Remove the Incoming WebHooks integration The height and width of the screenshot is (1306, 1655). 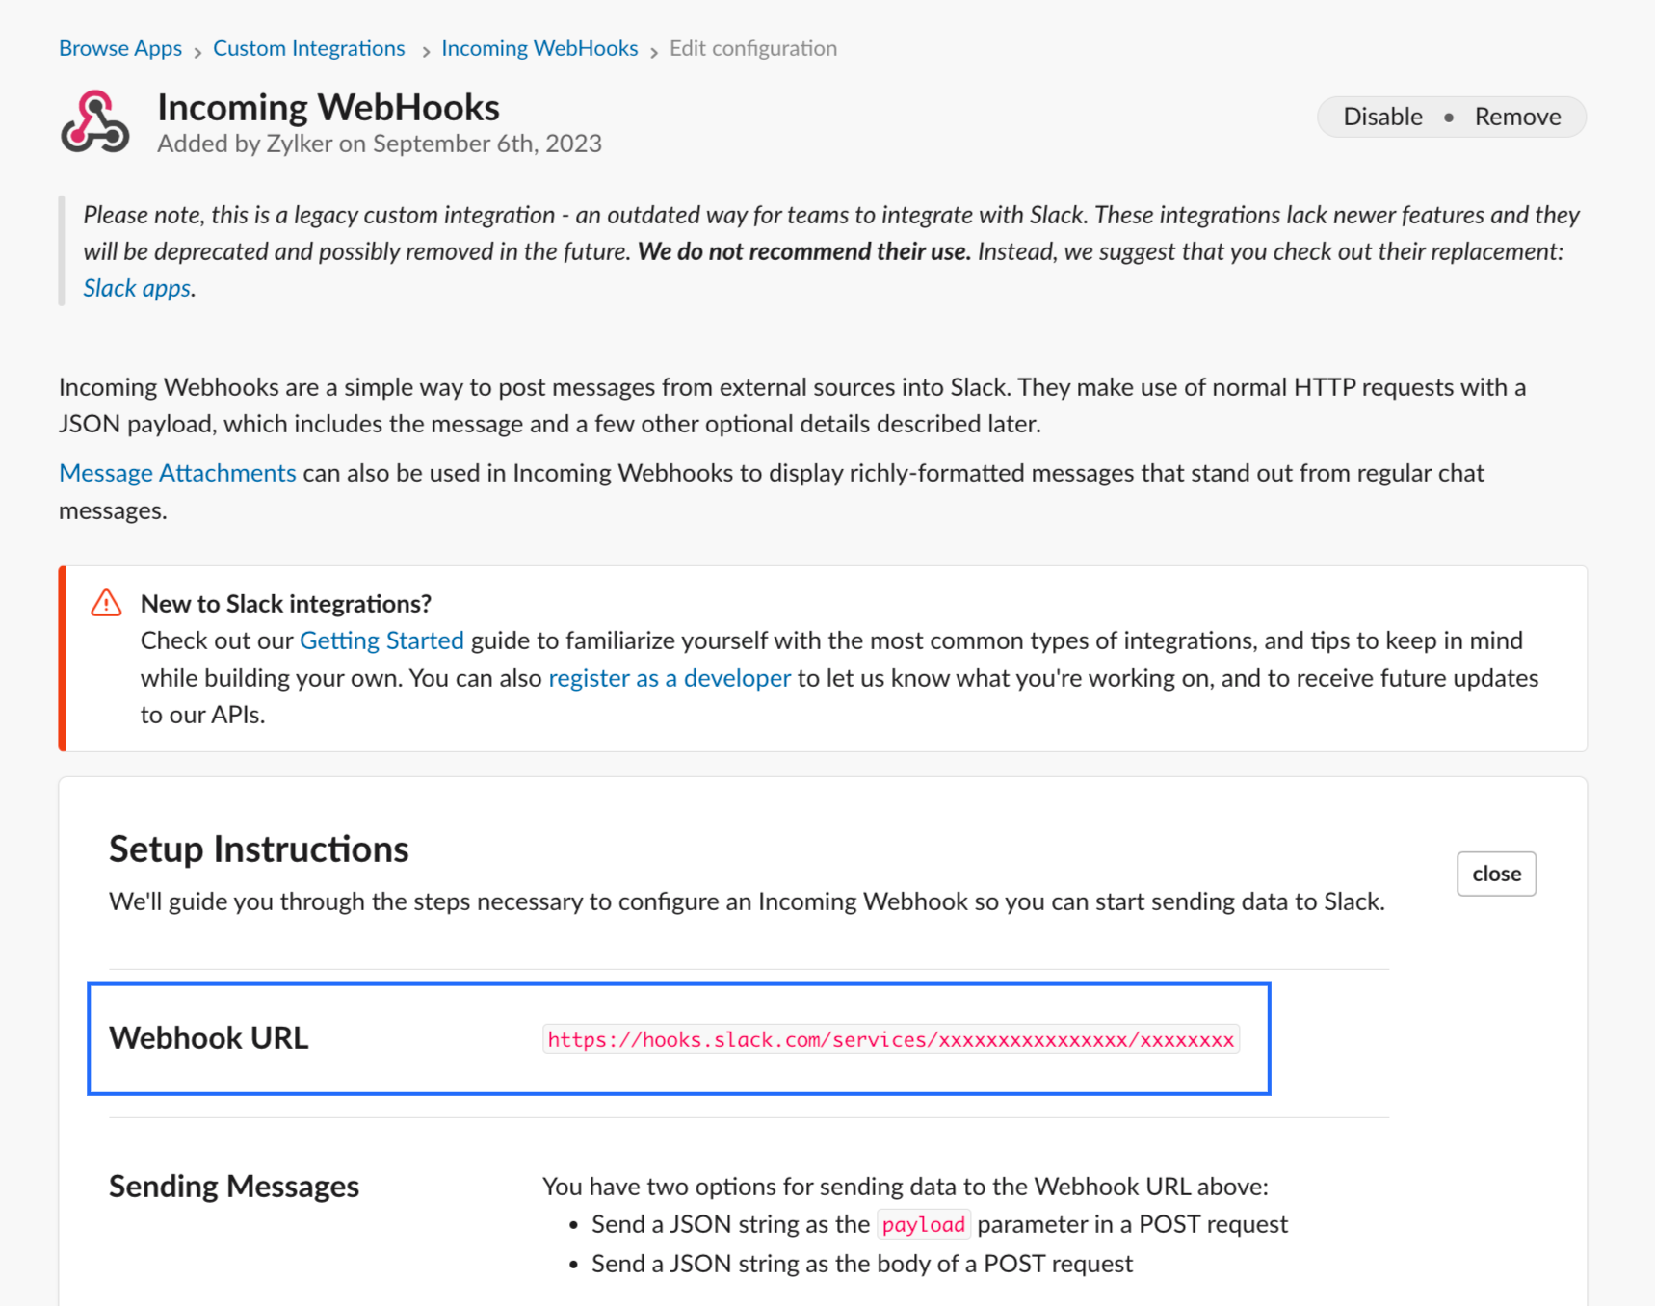(1517, 116)
